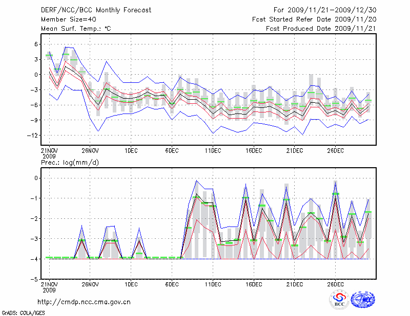Screen dimensions: 410x316
Task: Select the Prec.: log(mm/d) label
Action: coord(69,162)
